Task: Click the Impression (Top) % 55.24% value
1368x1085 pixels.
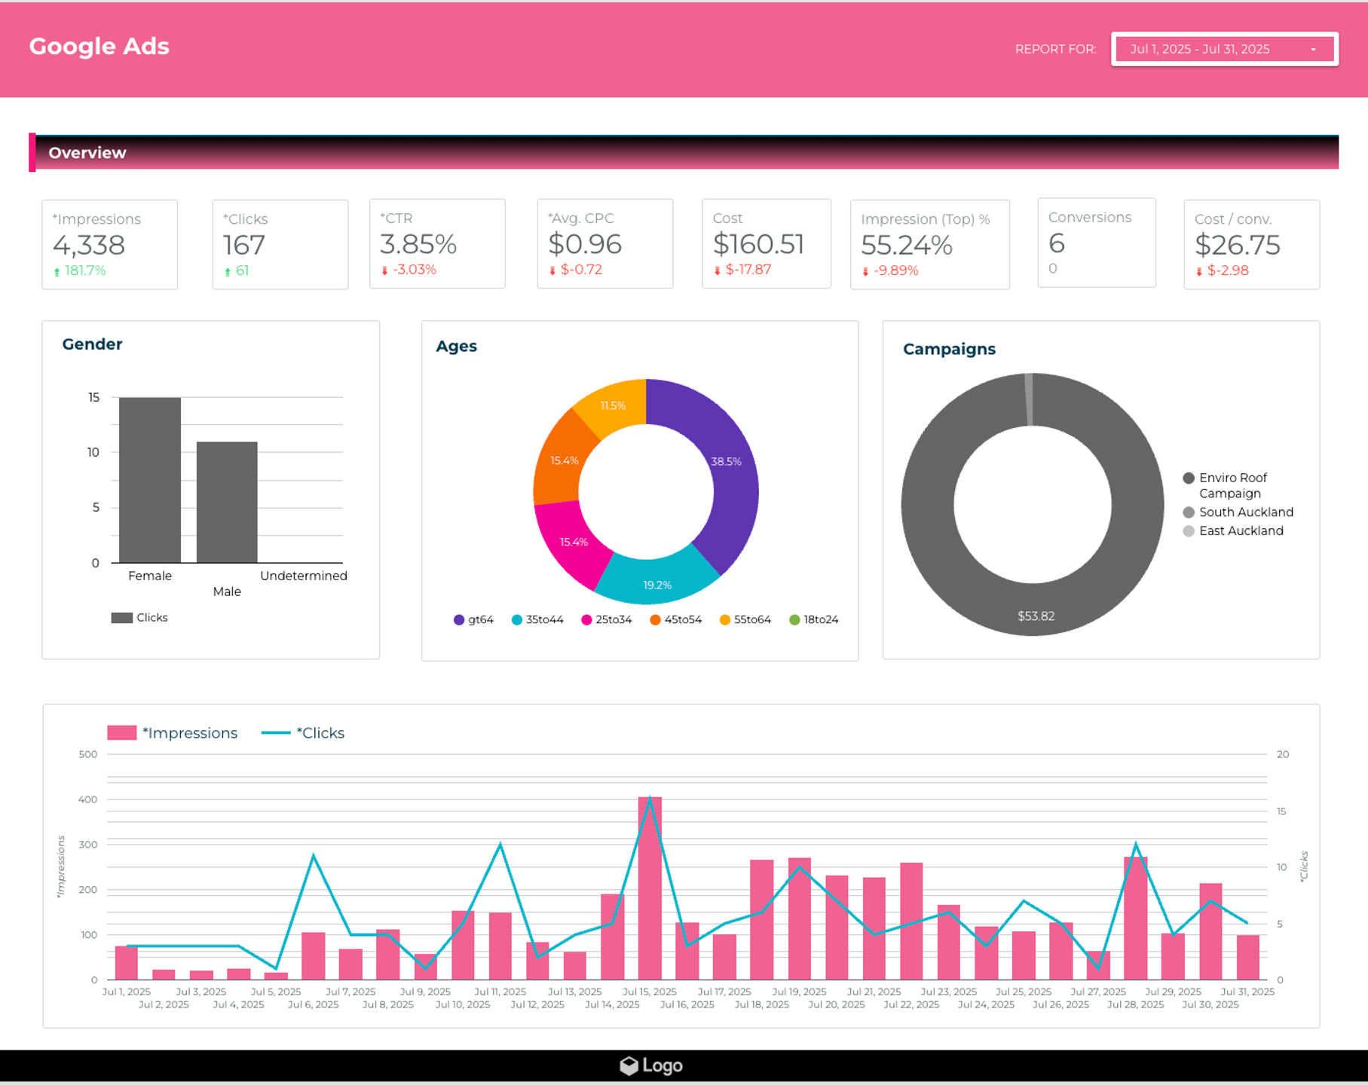Action: [907, 245]
